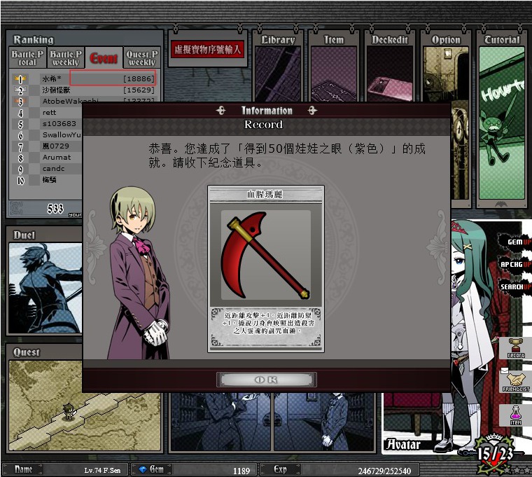Click the GEM UP badge
Image resolution: width=532 pixels, height=477 pixels.
pyautogui.click(x=517, y=242)
